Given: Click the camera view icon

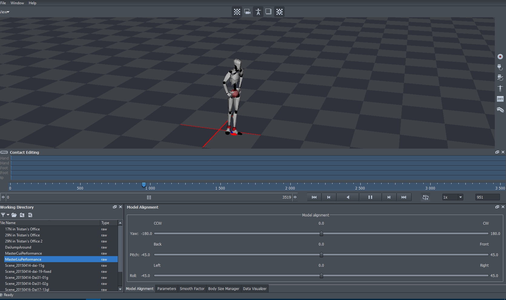Looking at the screenshot, I should point(247,12).
